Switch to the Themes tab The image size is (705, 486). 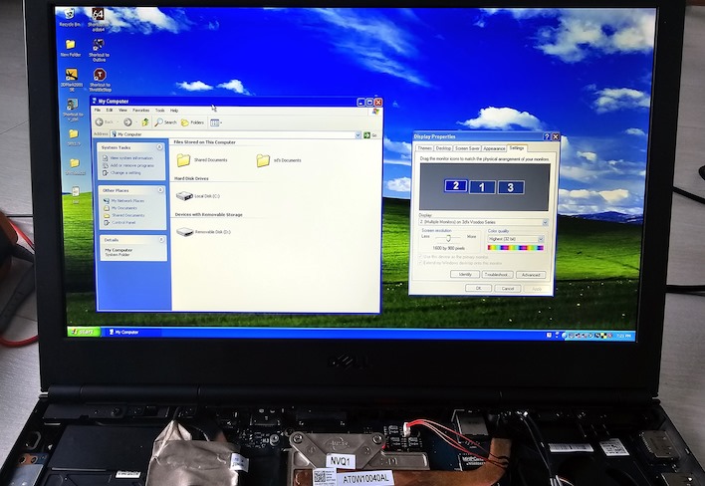424,148
